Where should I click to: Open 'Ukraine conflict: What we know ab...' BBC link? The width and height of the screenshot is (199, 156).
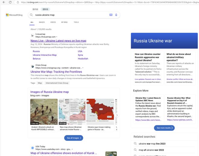[x=180, y=79]
